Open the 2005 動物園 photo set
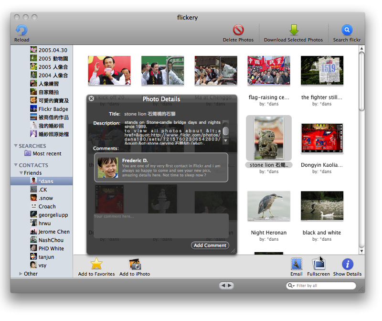This screenshot has width=382, height=321. tap(42, 58)
